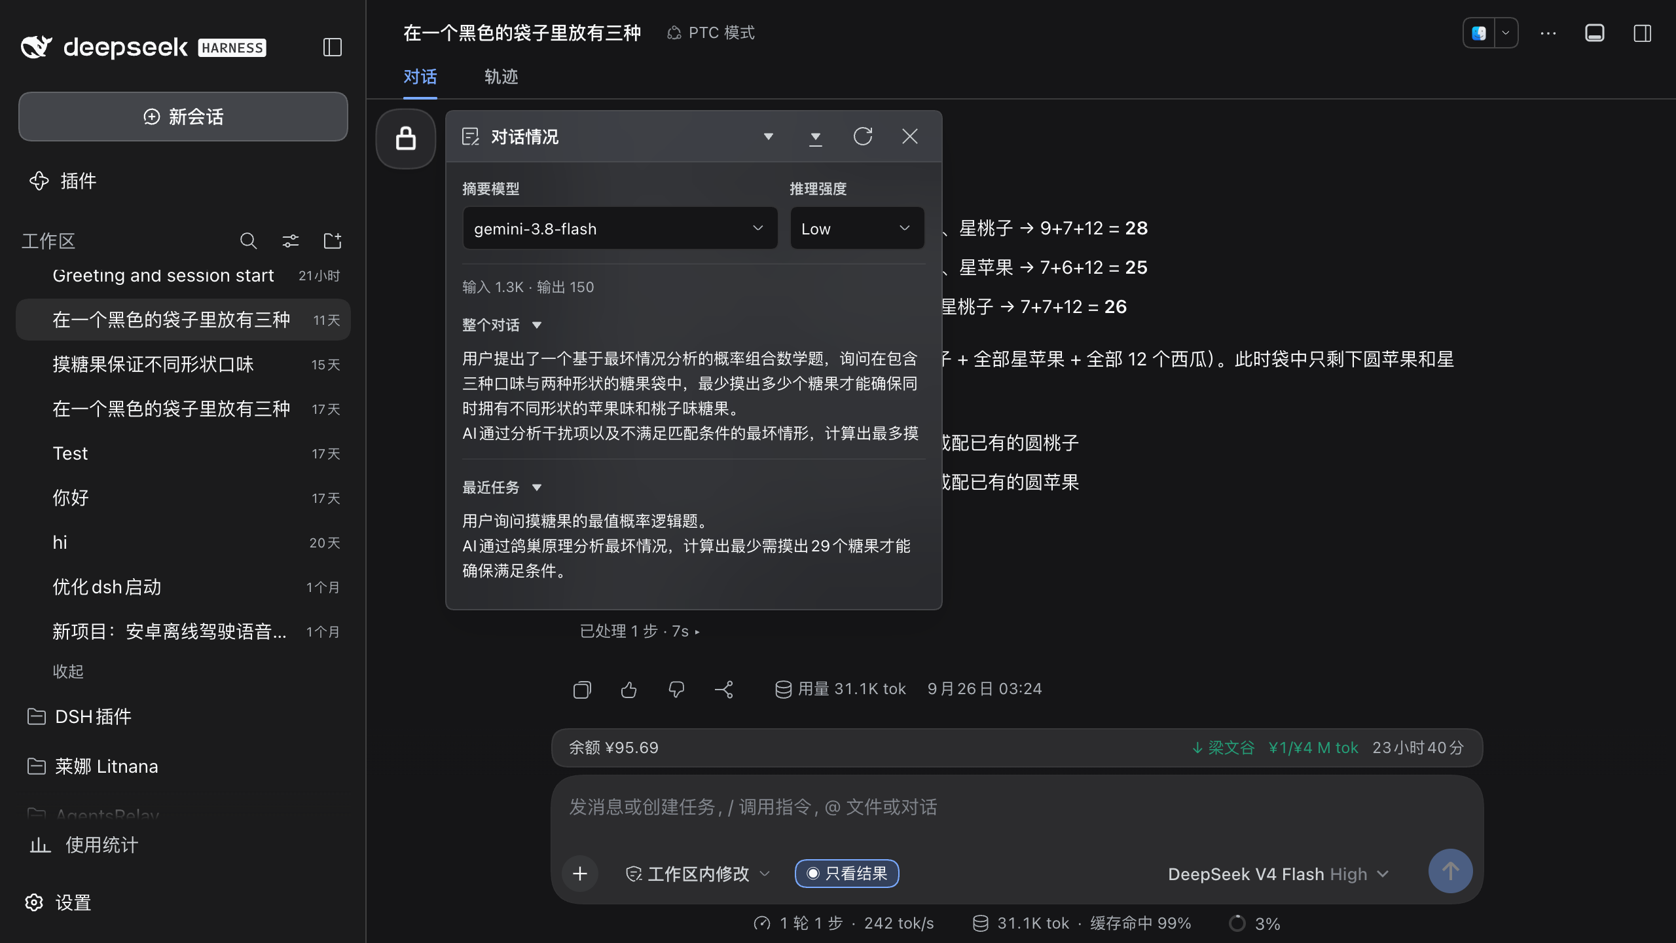
Task: Give thumbs up to the reply
Action: click(629, 690)
